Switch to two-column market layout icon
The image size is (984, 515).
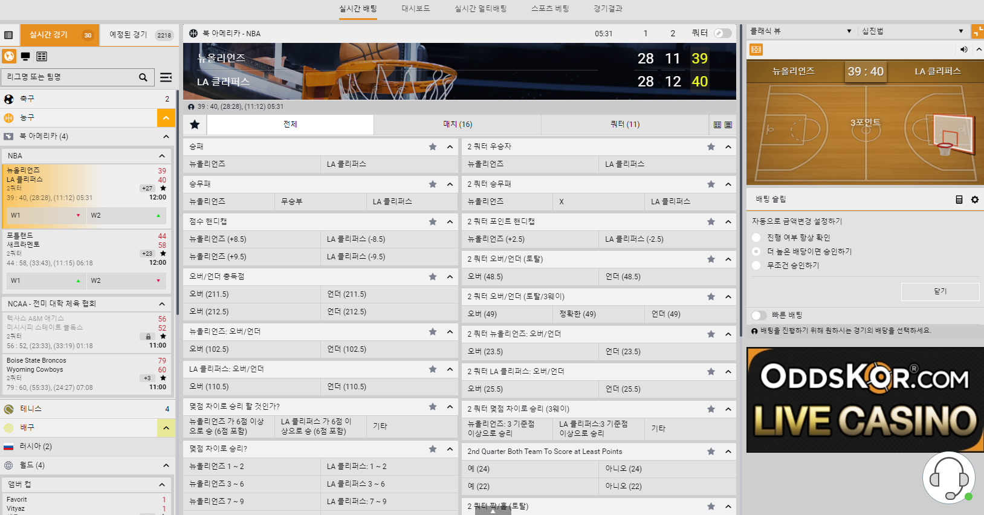[717, 125]
